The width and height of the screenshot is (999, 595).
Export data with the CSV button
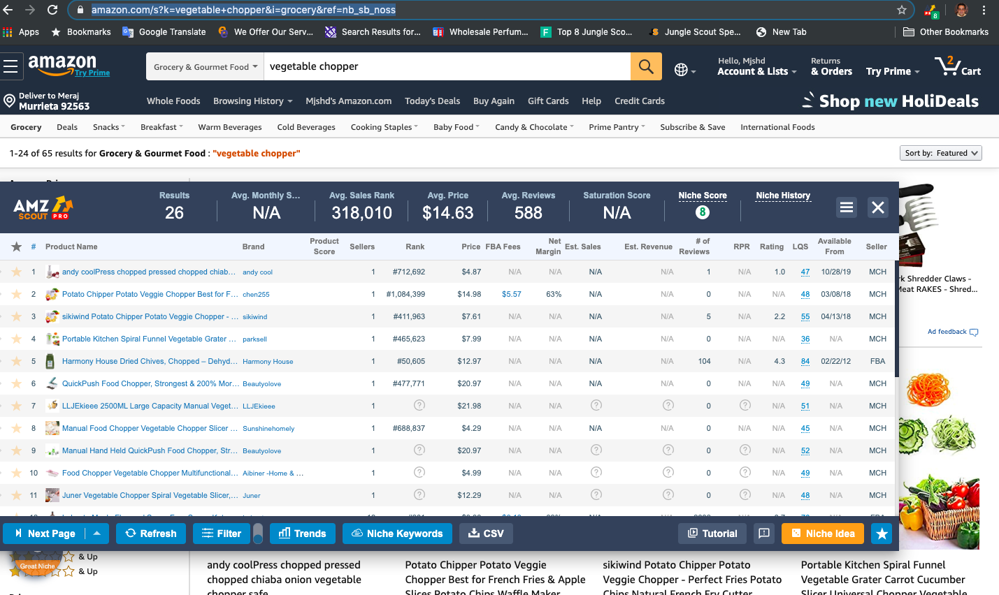pos(486,534)
